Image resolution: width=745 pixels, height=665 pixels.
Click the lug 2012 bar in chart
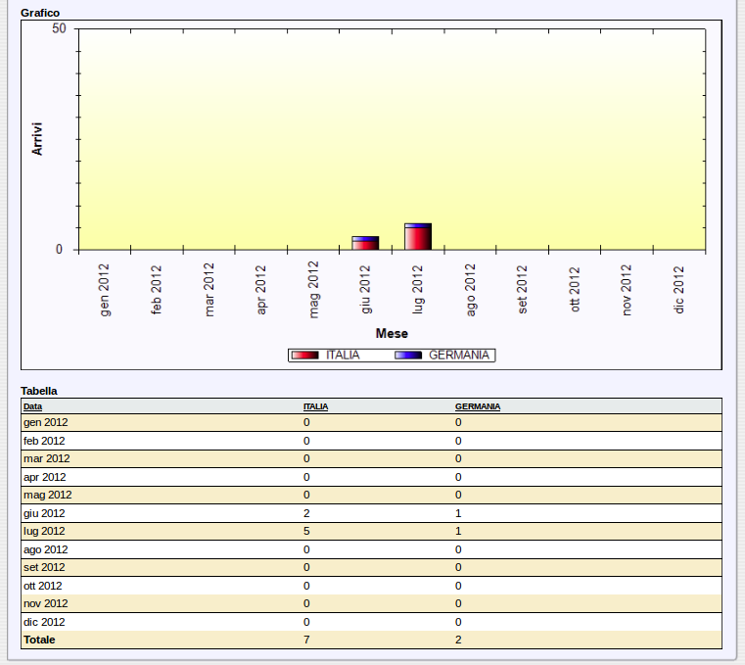click(418, 237)
